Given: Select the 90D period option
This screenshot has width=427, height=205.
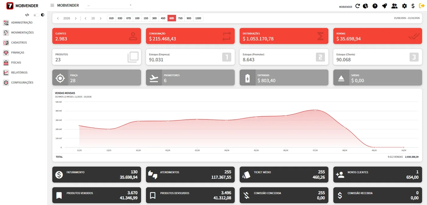Looking at the screenshot, I should [189, 18].
